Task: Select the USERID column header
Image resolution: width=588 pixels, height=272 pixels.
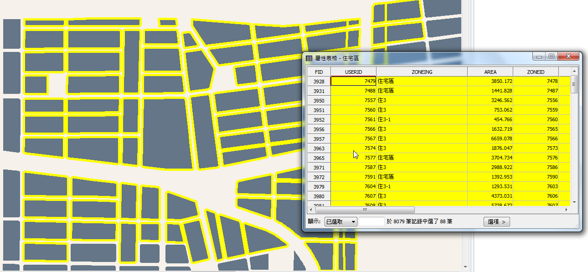Action: [x=353, y=72]
